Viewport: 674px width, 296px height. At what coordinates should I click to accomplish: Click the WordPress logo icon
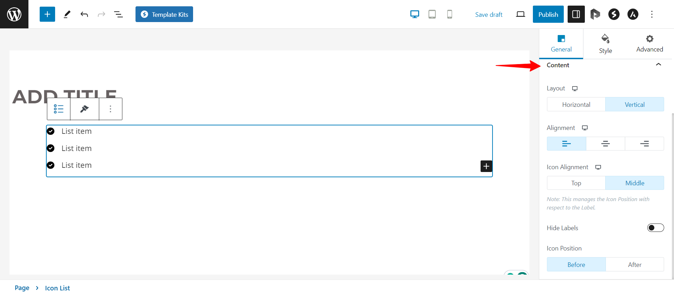pos(14,14)
